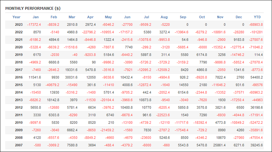Screen dimensions: 272x152
Task: Click the MONTHLY PERFORMANCE ($) heading
Action: click(x=33, y=8)
